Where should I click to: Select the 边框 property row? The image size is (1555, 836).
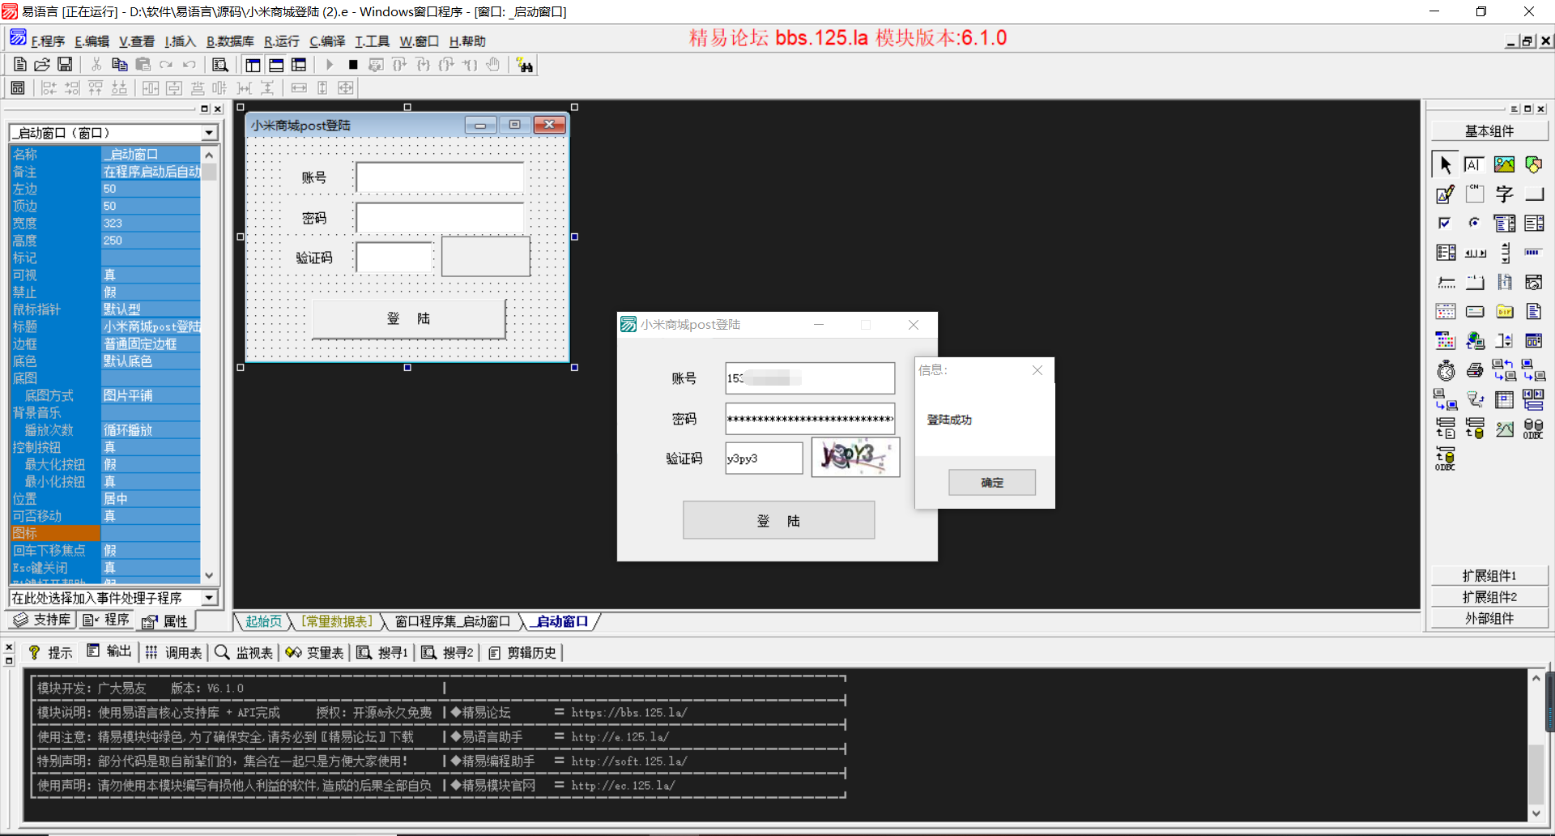105,343
